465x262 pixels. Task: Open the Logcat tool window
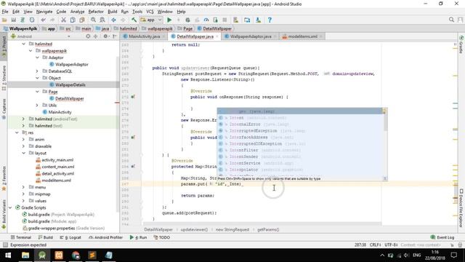pos(70,237)
